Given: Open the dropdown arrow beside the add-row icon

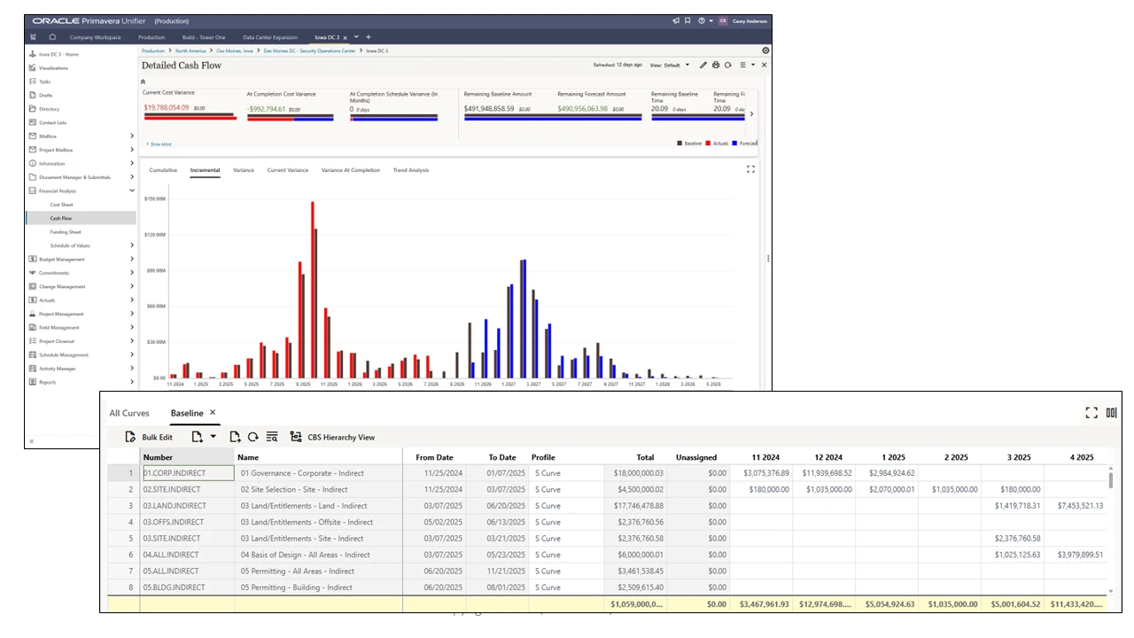Looking at the screenshot, I should [x=214, y=437].
